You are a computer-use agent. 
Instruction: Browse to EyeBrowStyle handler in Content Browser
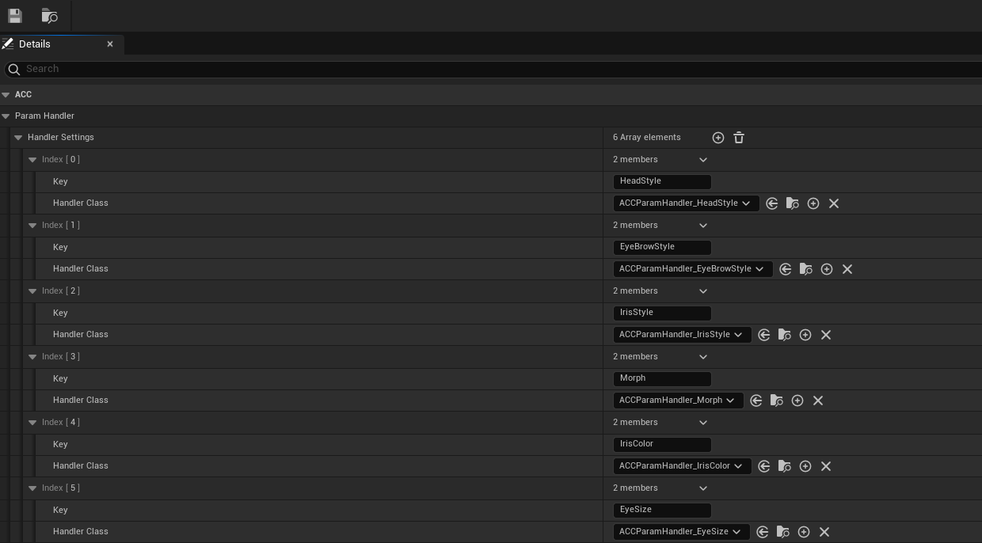[x=806, y=268]
